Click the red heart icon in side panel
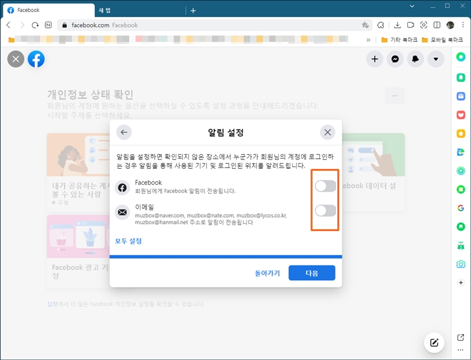Viewport: 471px width, 360px height. 461,115
